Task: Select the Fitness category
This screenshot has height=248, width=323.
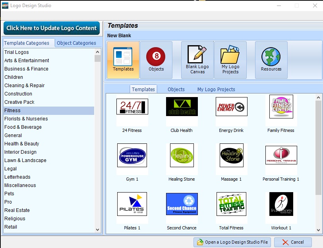Action: tap(49, 111)
